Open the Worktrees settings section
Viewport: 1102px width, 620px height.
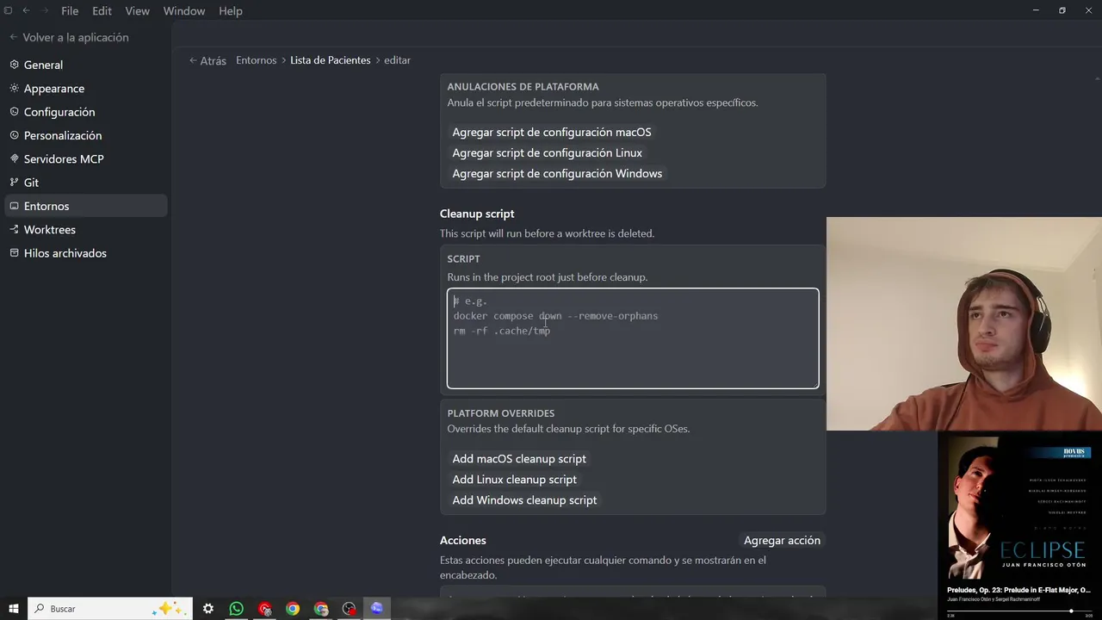pos(85,229)
